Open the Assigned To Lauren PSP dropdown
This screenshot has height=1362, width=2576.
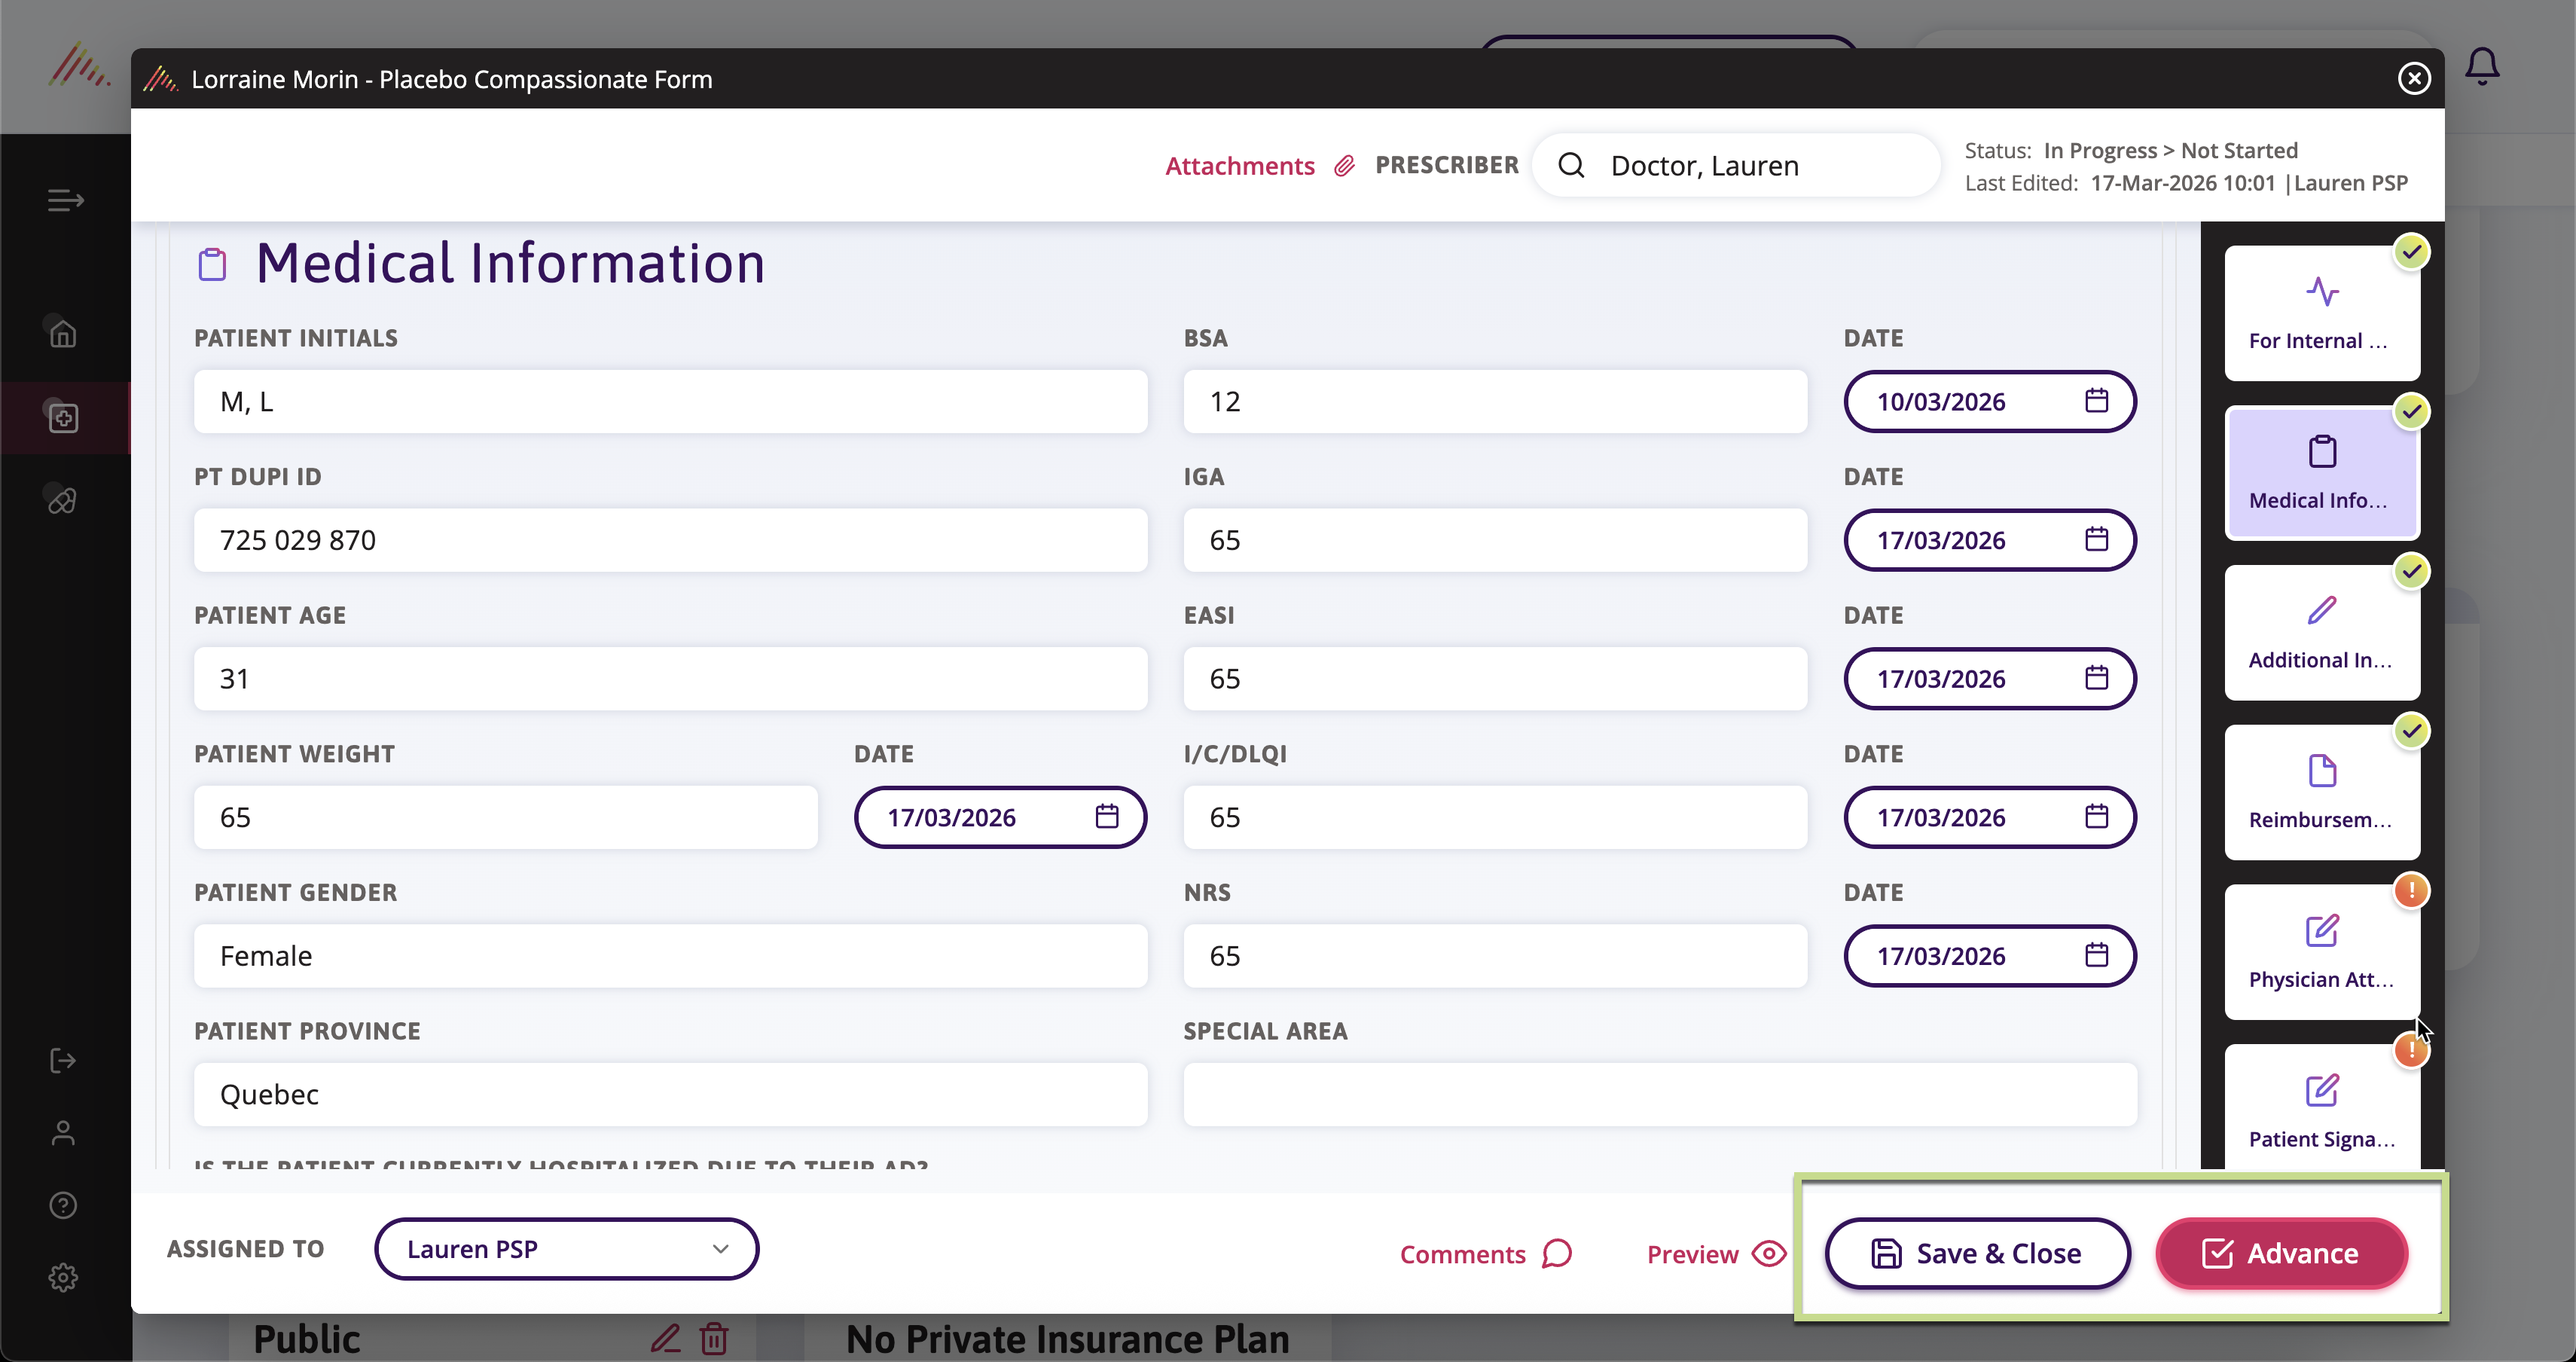pyautogui.click(x=566, y=1249)
